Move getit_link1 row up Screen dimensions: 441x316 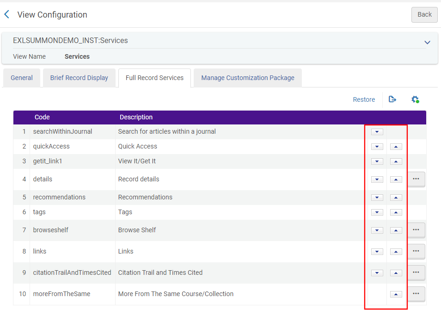[x=396, y=161]
